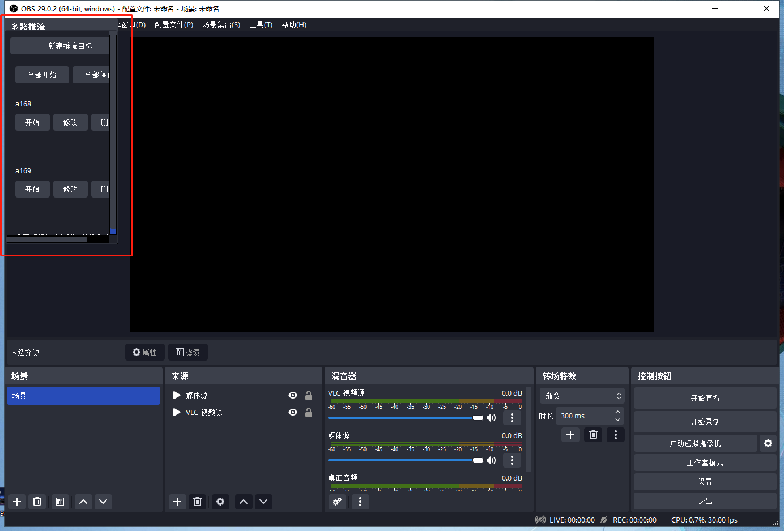
Task: Select 场景 in the scenes list
Action: (x=83, y=396)
